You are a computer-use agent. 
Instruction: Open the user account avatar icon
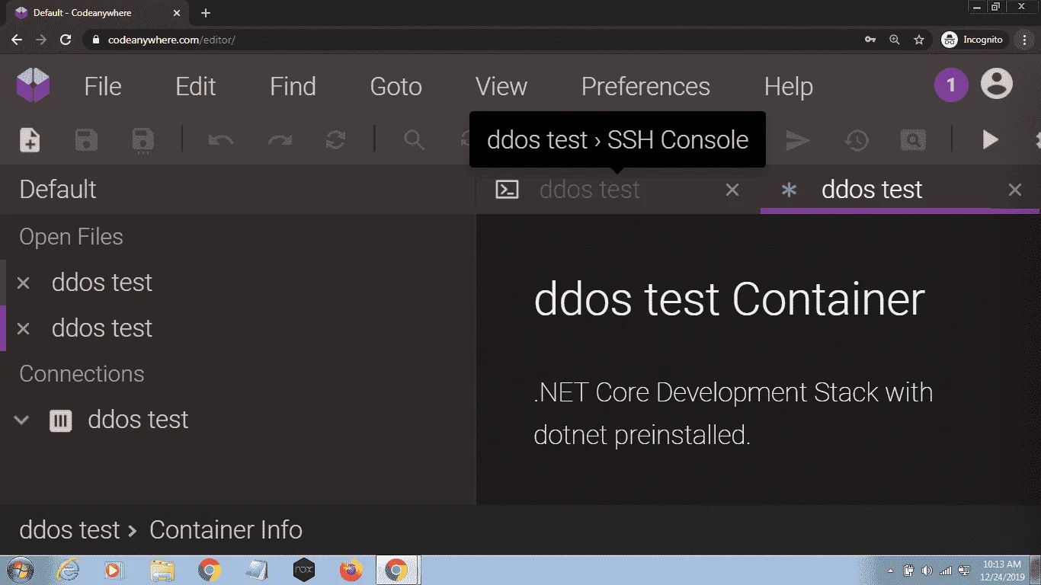996,85
